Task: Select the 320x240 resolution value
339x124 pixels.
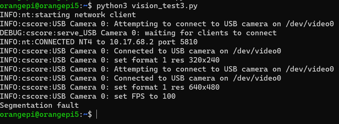Action: click(x=204, y=60)
